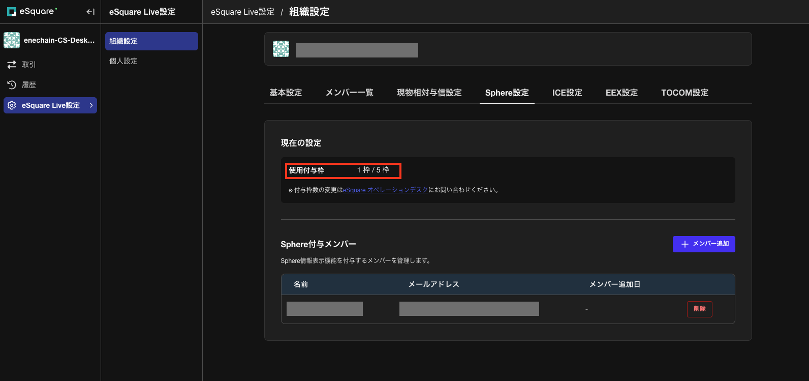
Task: Collapse the sidebar with the arrow icon
Action: point(90,12)
